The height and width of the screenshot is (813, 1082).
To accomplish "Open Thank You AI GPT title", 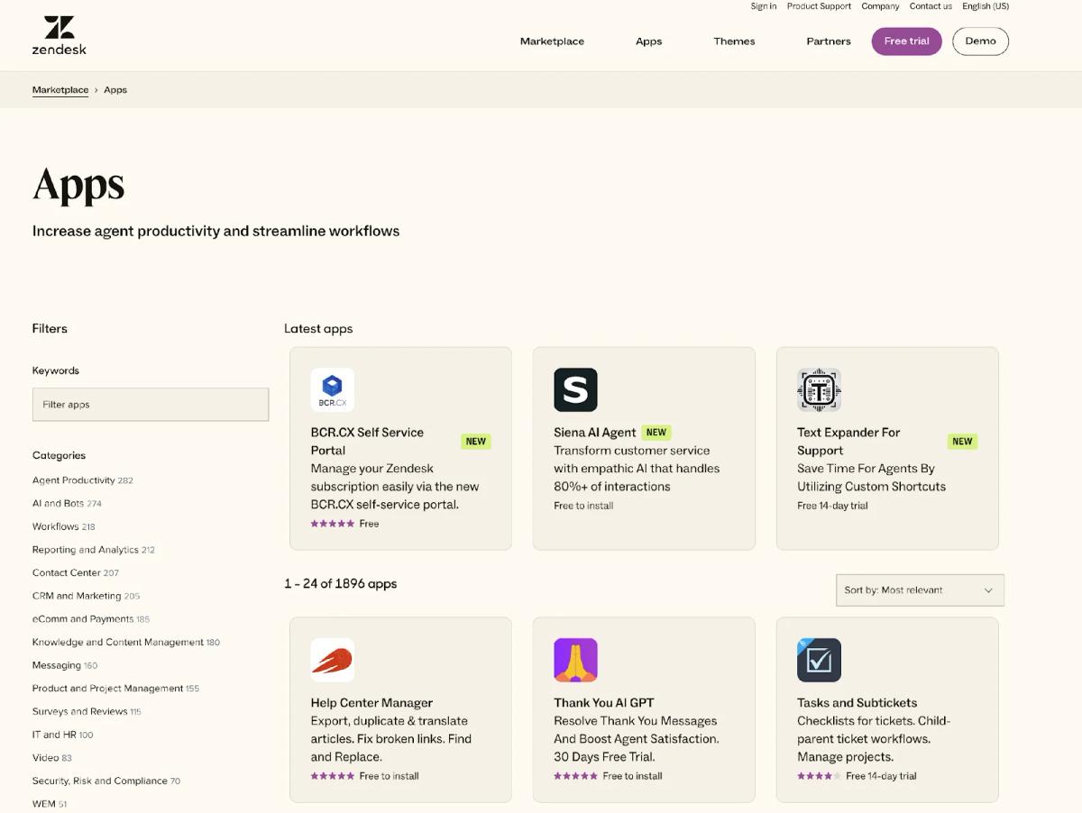I will 604,703.
